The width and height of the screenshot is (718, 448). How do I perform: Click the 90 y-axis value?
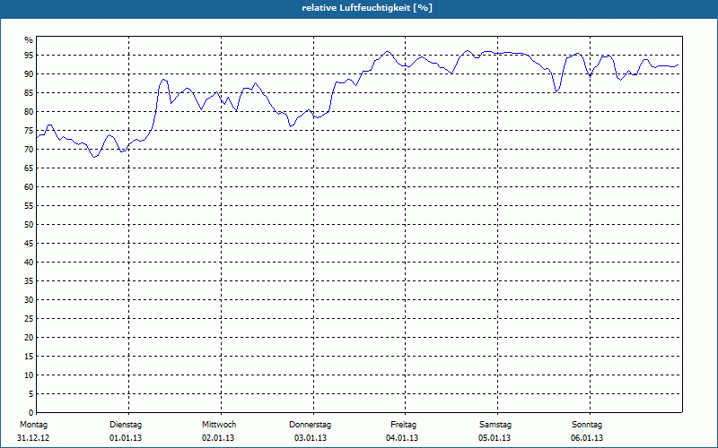click(29, 74)
